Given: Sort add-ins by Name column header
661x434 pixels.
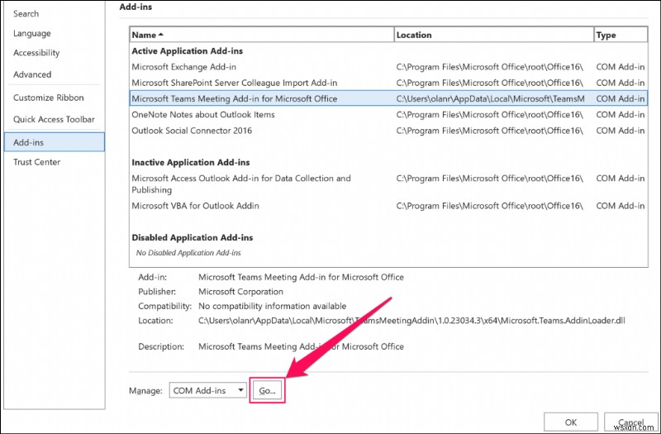Looking at the screenshot, I should click(x=262, y=35).
